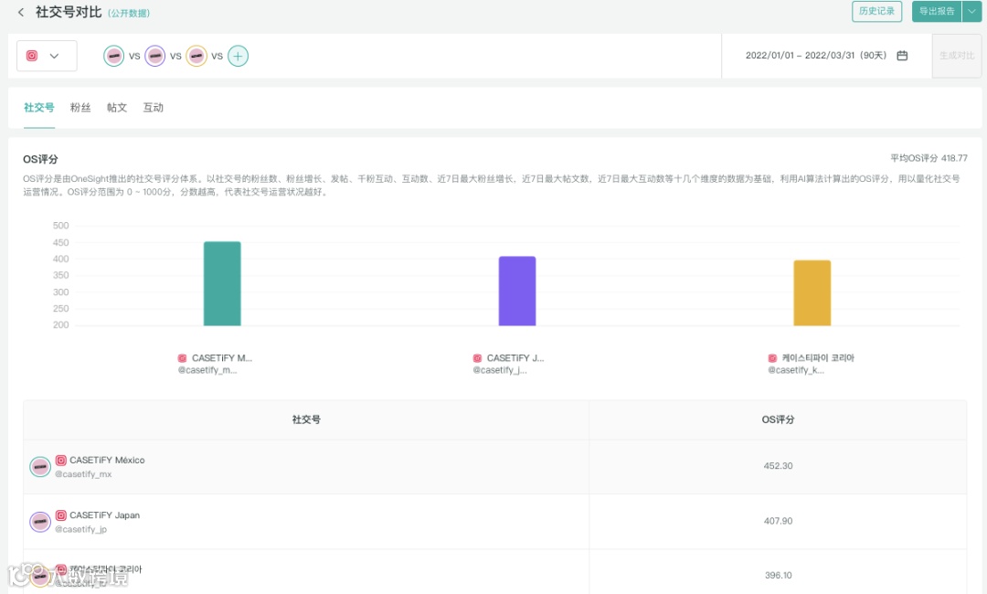This screenshot has width=987, height=594.
Task: Click the 케이스티파이 코리아 chart axis label
Action: 818,358
